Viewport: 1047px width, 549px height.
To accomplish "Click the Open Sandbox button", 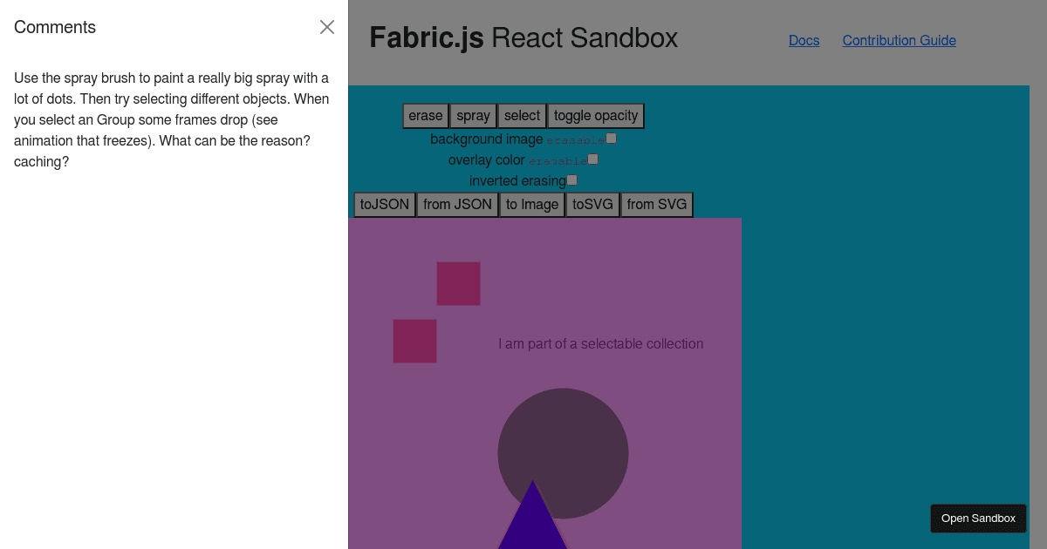I will [x=978, y=518].
